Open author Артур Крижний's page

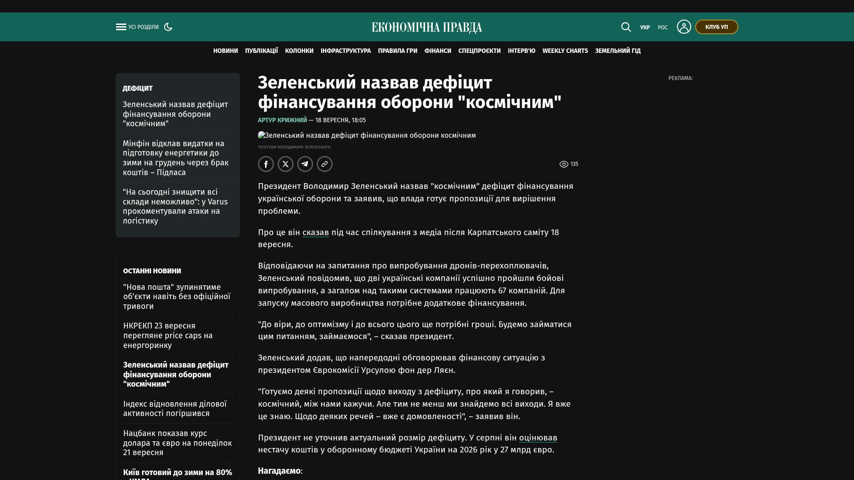point(282,120)
